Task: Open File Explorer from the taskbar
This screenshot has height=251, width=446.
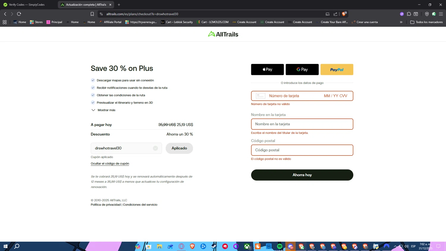Action: [159, 246]
